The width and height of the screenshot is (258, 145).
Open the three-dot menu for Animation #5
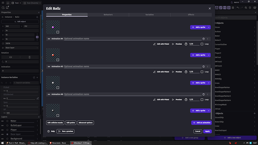[x=208, y=67]
